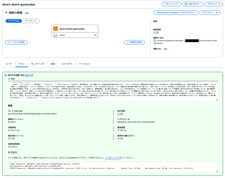Click the START RequestId line in the log
Image resolution: width=225 pixels, height=178 pixels.
(45, 164)
